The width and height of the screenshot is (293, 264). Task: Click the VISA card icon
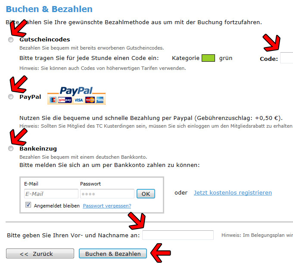[78, 100]
